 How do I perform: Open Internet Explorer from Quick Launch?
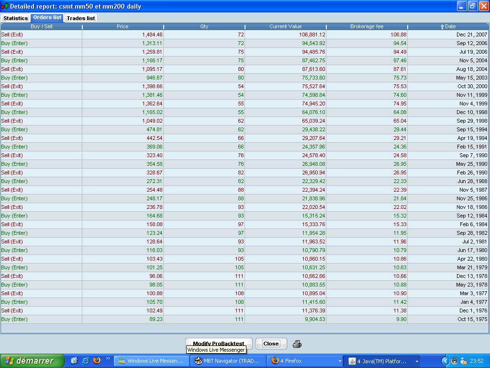tap(86, 361)
